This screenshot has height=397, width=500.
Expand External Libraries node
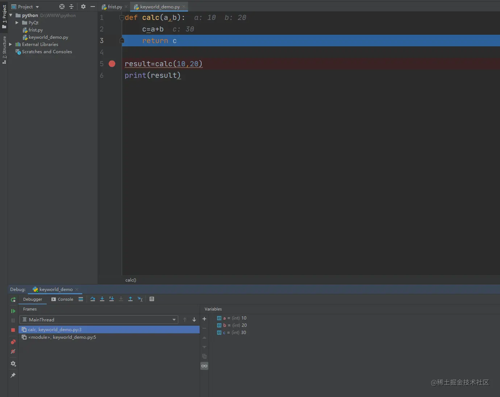click(11, 44)
